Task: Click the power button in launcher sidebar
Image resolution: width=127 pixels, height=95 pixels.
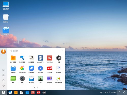Action: [4, 86]
